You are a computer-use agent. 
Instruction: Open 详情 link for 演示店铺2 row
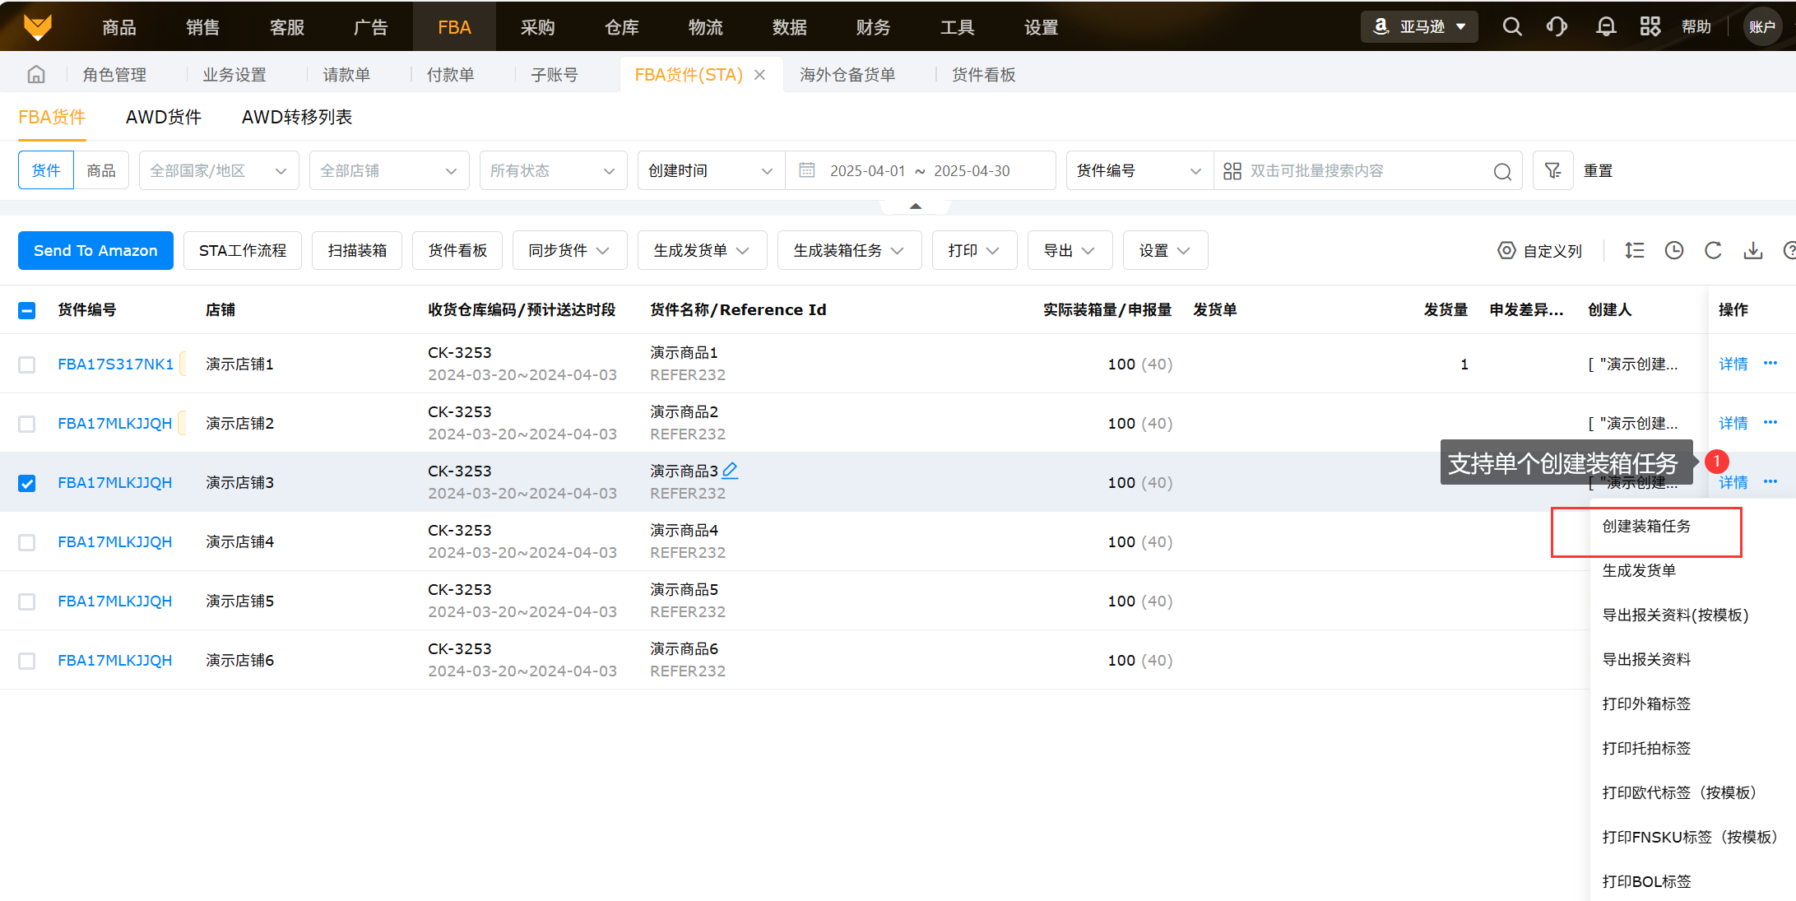(x=1733, y=423)
